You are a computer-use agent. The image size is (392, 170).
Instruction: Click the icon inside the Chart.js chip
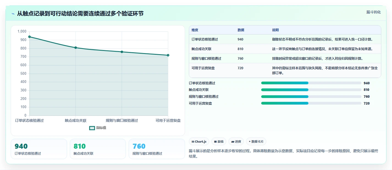point(193,142)
